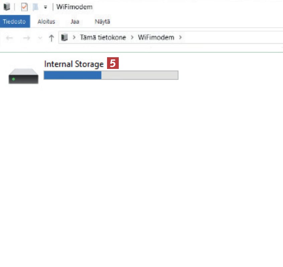Switch to the Aloitus ribbon tab
Screen dimensions: 283x267
[46, 22]
